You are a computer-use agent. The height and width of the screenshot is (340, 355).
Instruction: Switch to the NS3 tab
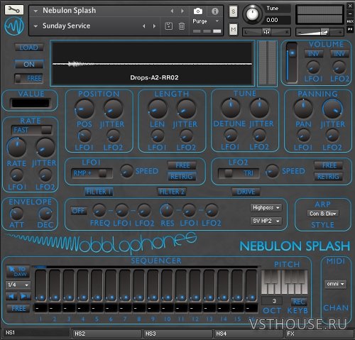point(178,334)
